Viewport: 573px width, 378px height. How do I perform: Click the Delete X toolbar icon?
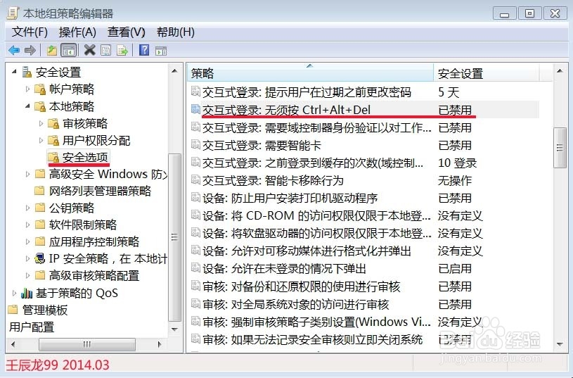click(89, 50)
